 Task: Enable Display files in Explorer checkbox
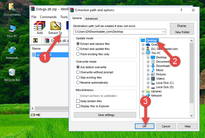78,106
